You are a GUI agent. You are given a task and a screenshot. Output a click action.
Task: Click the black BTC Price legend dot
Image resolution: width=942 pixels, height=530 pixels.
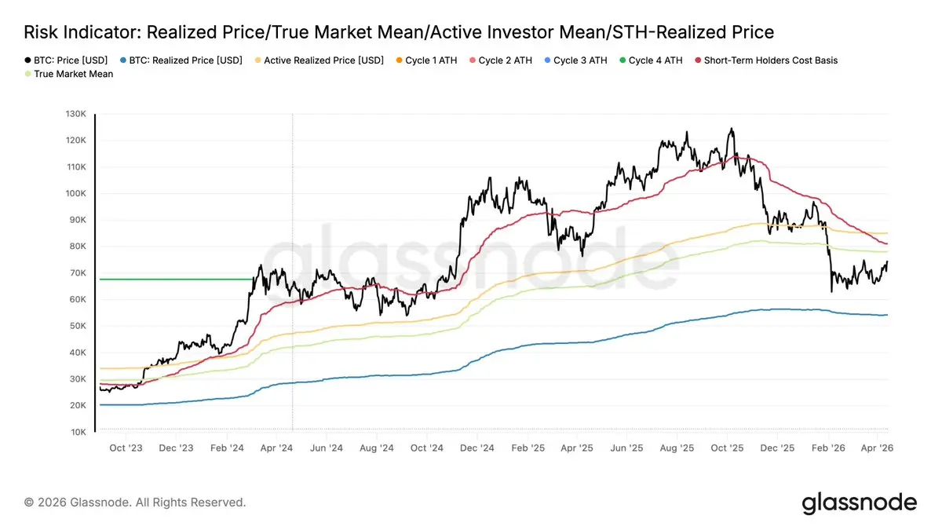[27, 60]
